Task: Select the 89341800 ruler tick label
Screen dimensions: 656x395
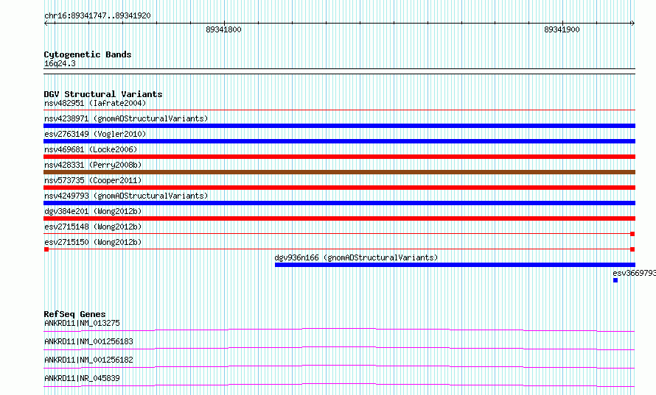Action: coord(223,29)
